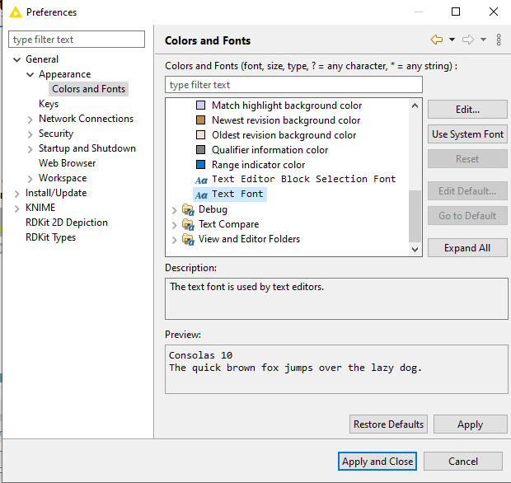Image resolution: width=511 pixels, height=483 pixels.
Task: Click the Debug folder icon
Action: tap(189, 209)
